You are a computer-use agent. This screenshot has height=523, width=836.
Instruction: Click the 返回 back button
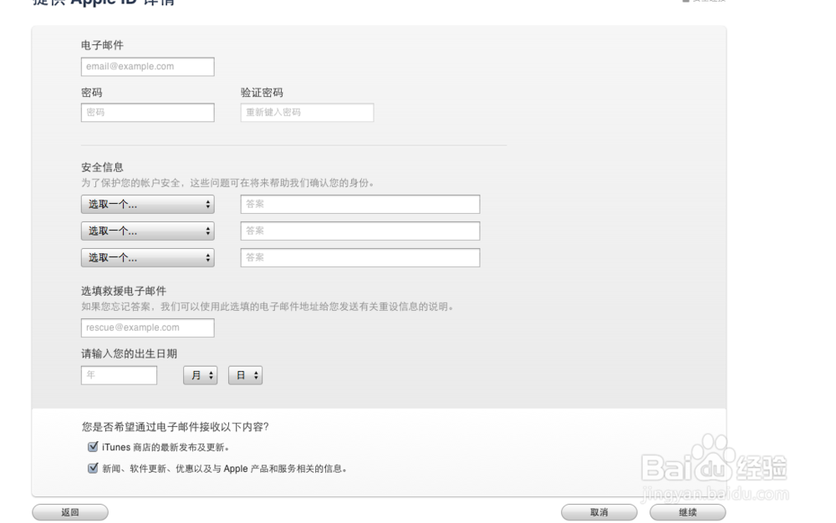70,512
